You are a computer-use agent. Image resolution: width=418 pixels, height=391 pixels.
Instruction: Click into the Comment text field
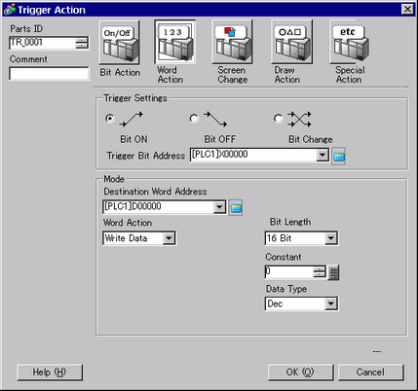pos(49,74)
